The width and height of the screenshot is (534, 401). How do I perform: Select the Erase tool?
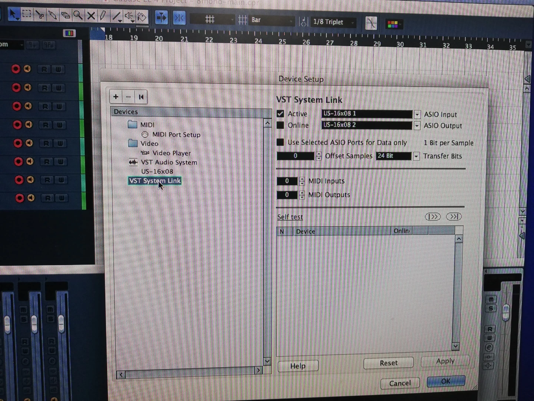(x=66, y=15)
